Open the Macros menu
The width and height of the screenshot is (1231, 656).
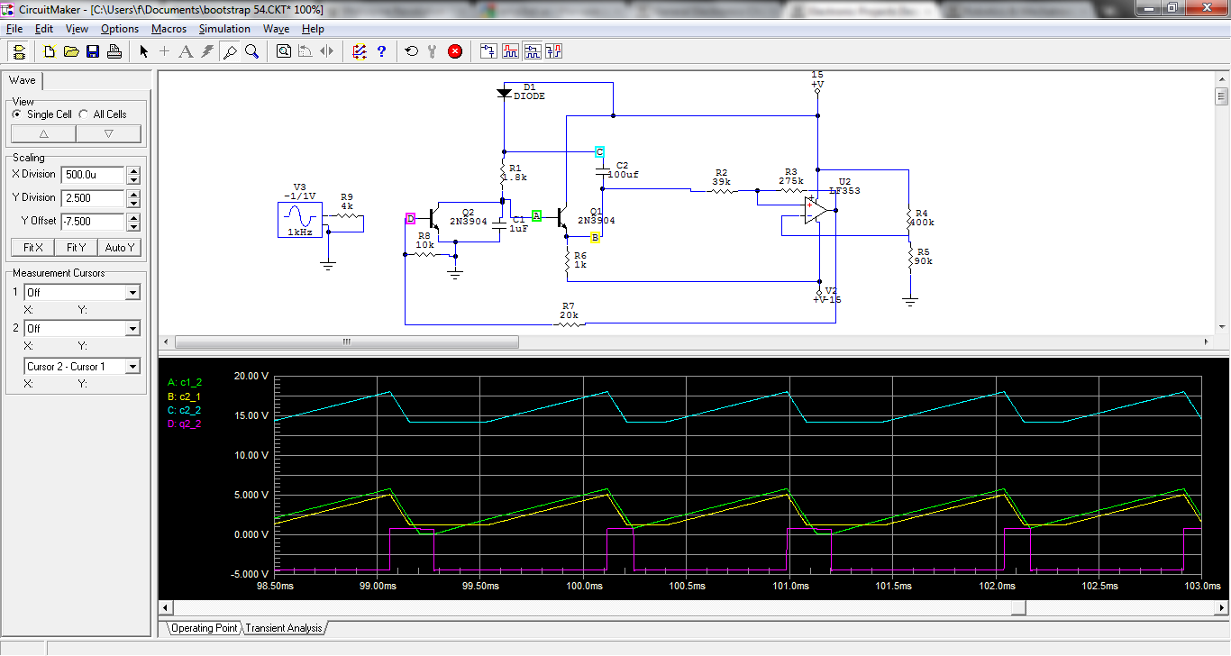coord(169,29)
